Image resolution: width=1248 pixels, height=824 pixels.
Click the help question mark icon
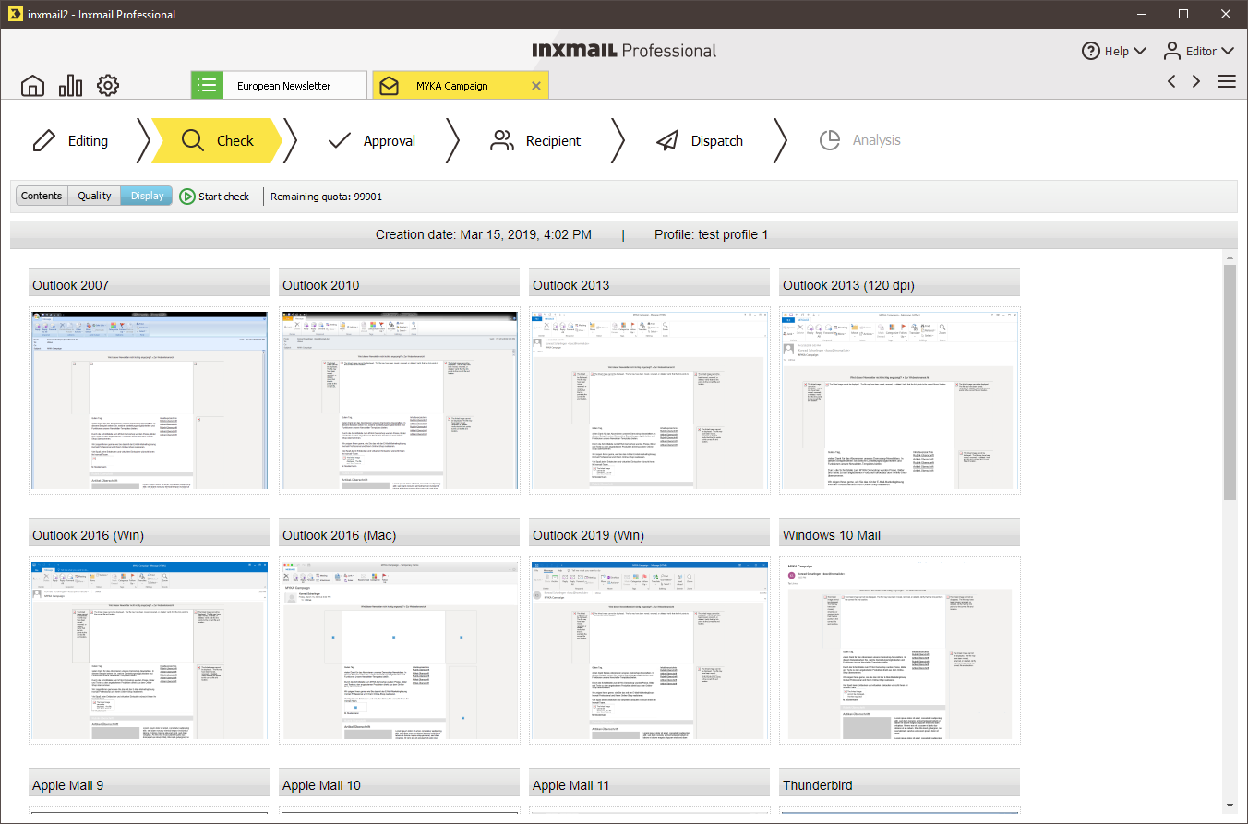pos(1091,51)
